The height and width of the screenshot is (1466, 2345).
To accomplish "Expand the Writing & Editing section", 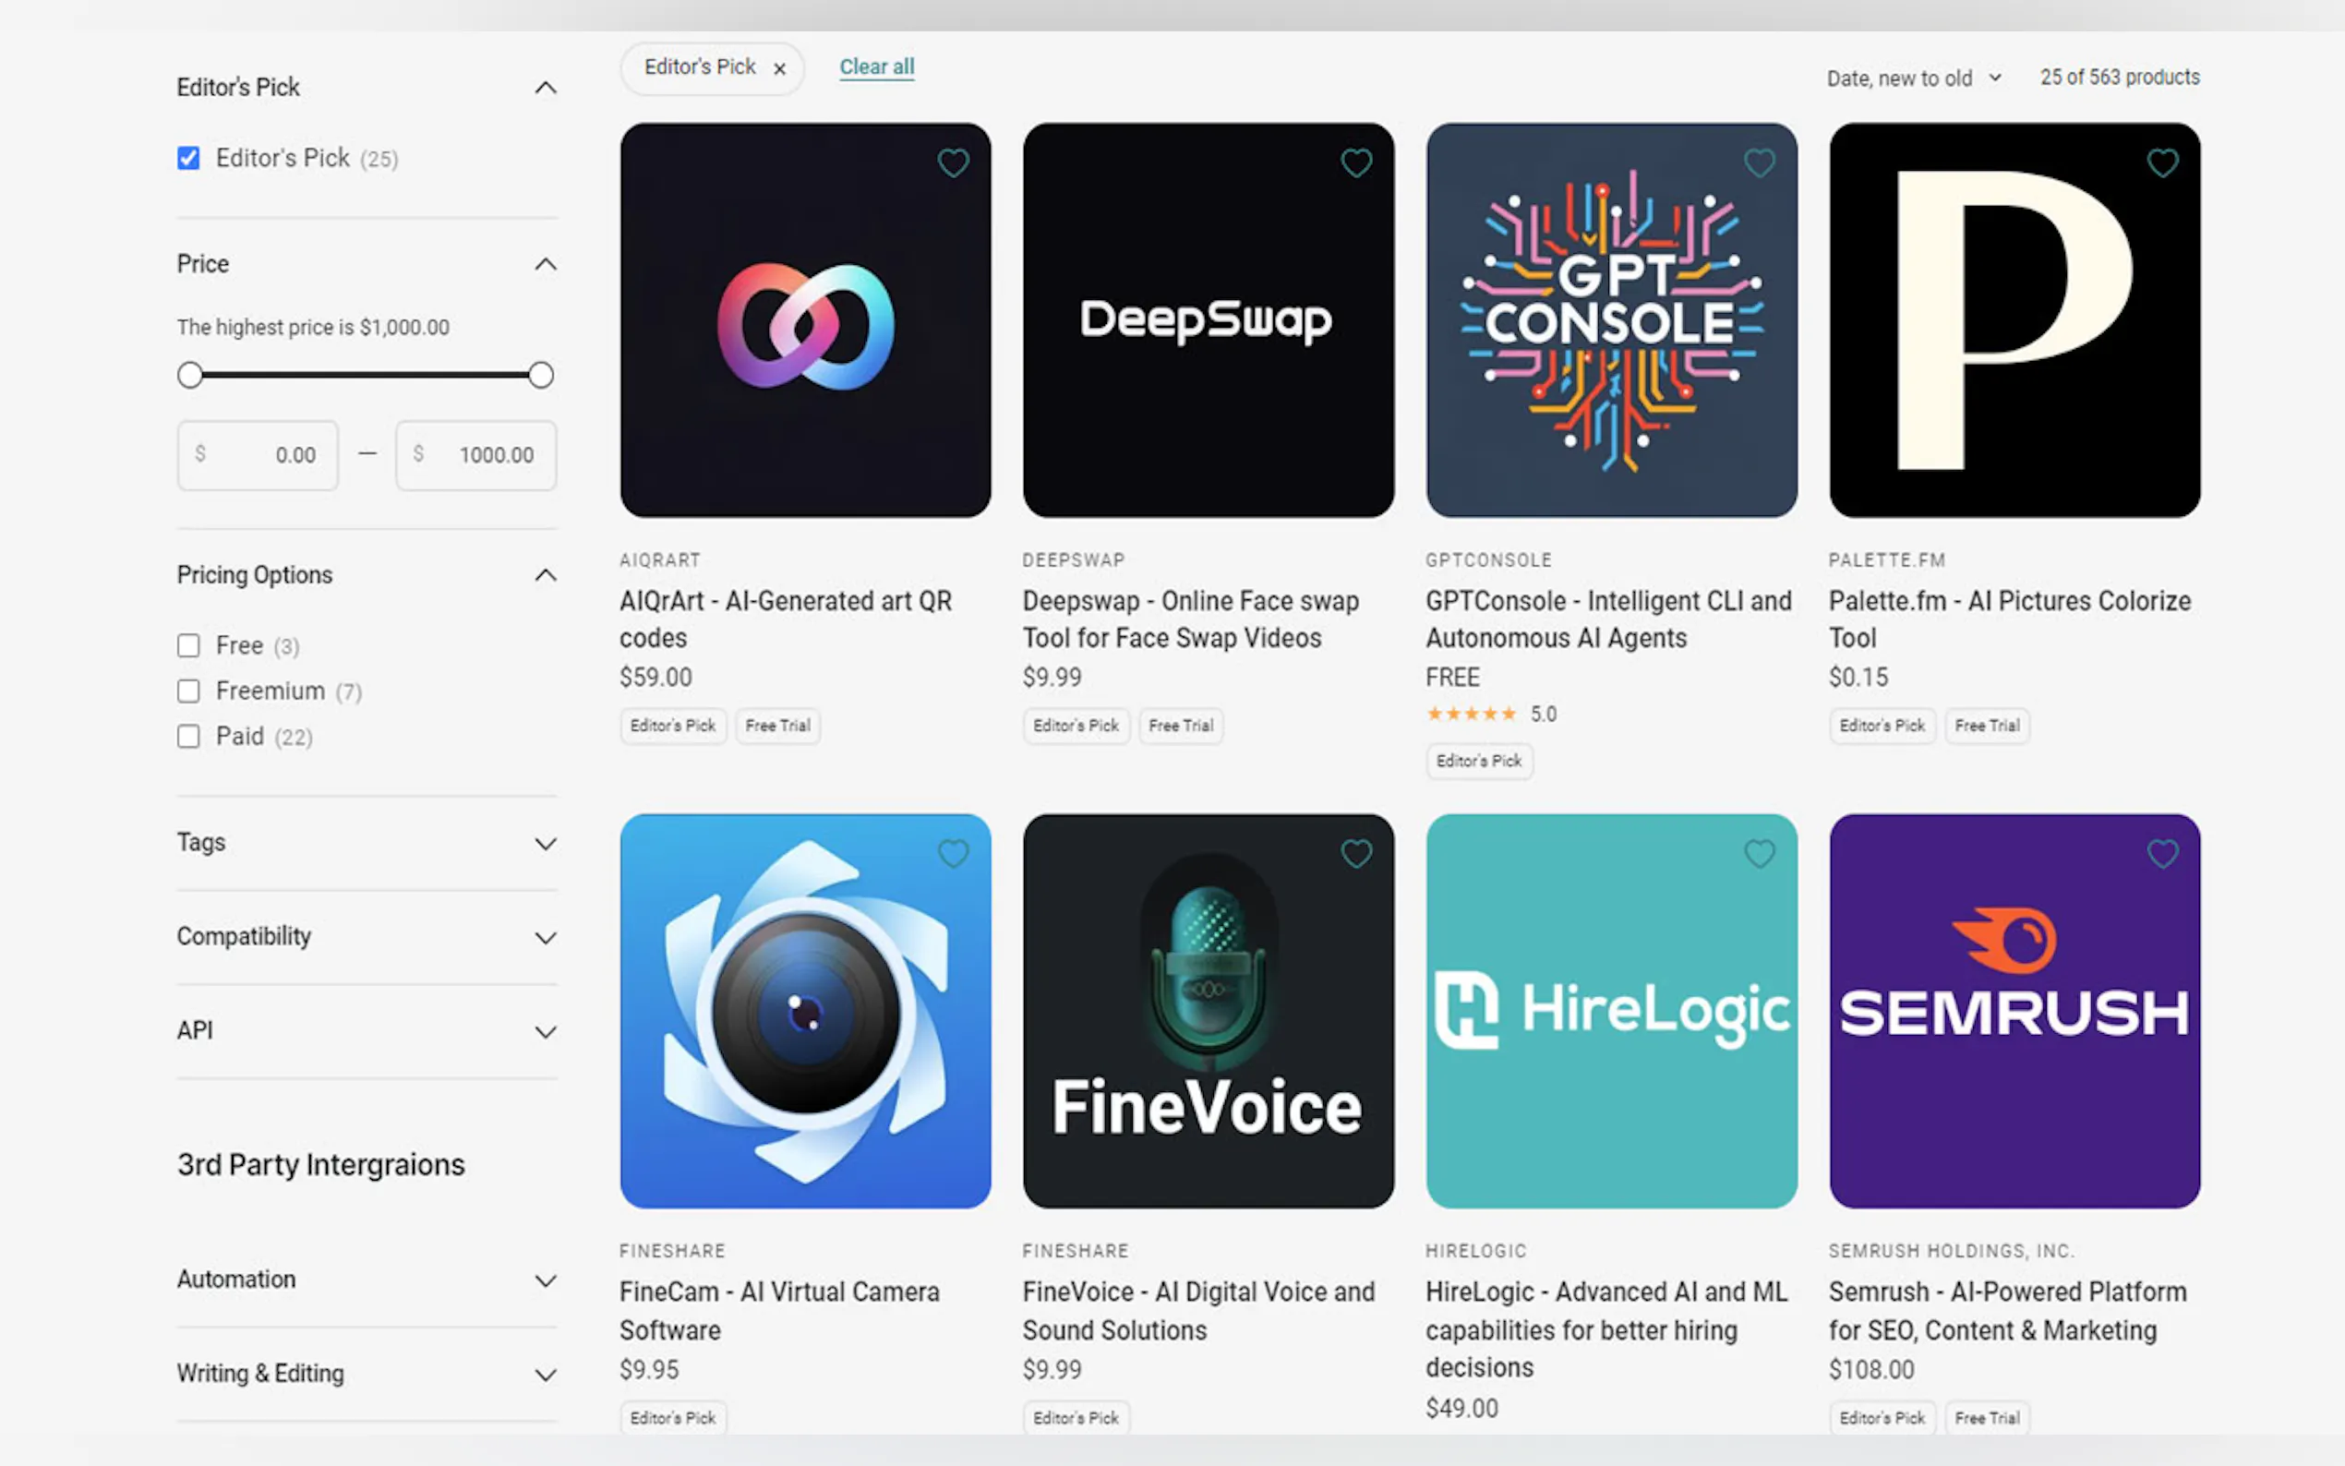I will pos(546,1375).
